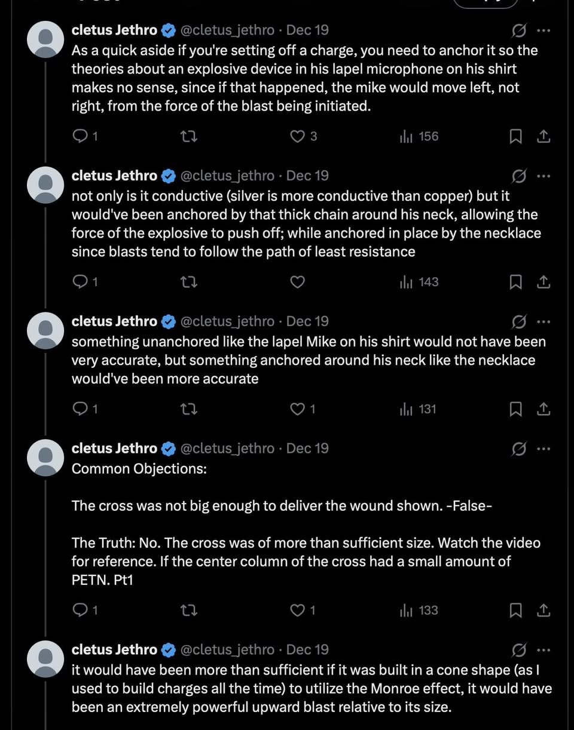Open cletus Jethro name on Monroe tweet
Image resolution: width=574 pixels, height=730 pixels.
(114, 649)
